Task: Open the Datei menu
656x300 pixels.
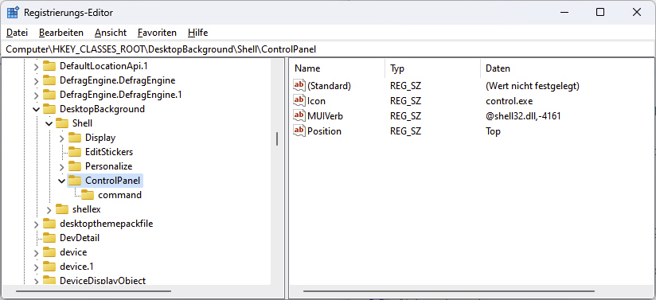Action: tap(18, 33)
